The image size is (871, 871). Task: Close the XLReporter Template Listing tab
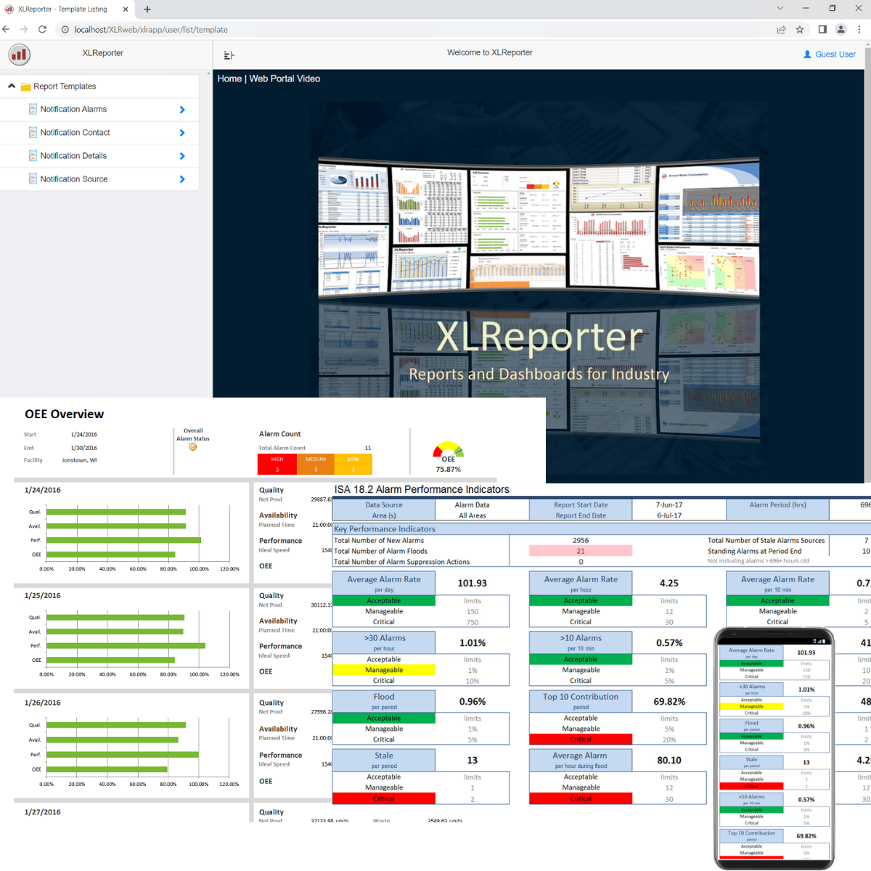click(126, 9)
